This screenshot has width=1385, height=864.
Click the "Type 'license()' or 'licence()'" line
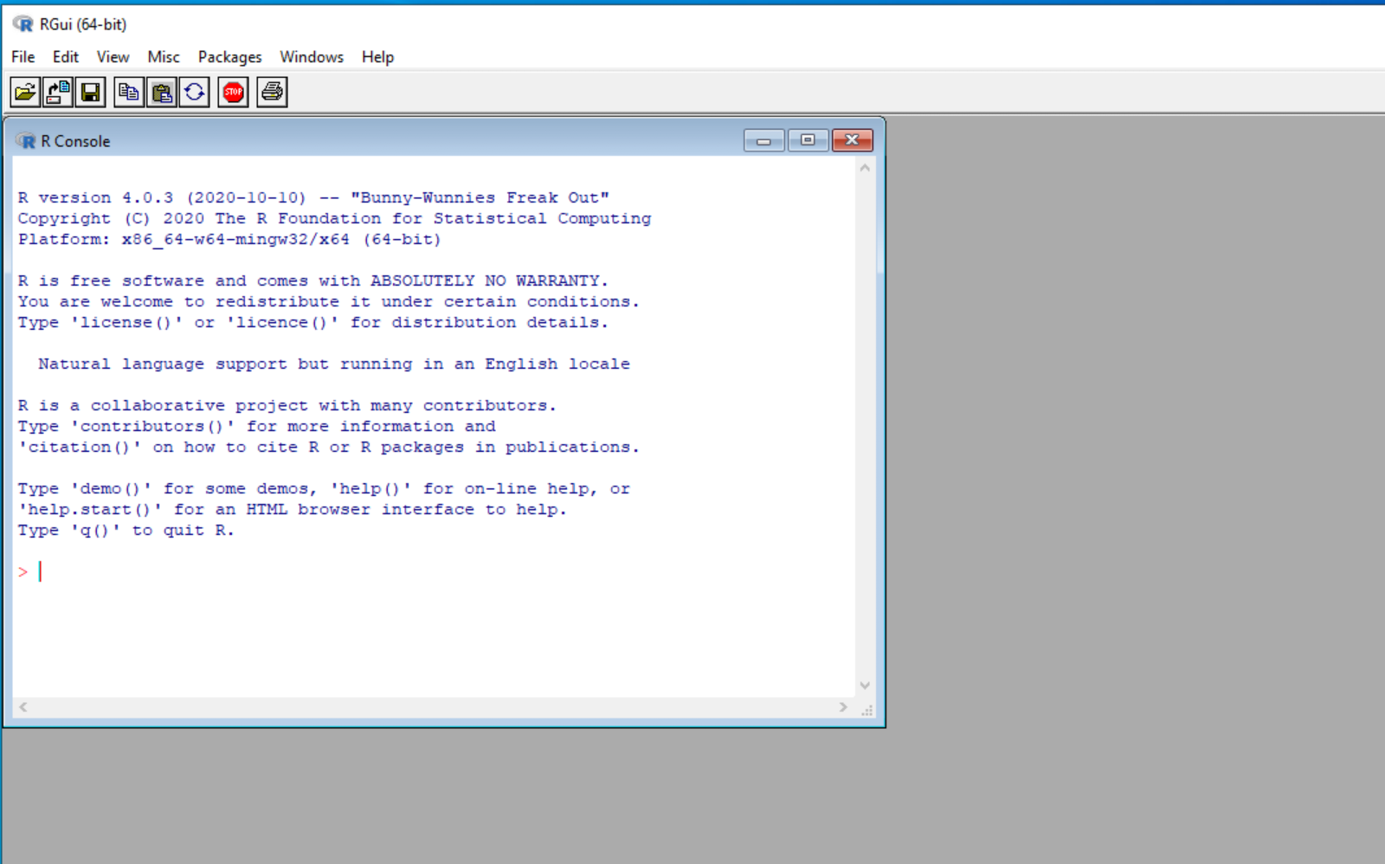[313, 323]
